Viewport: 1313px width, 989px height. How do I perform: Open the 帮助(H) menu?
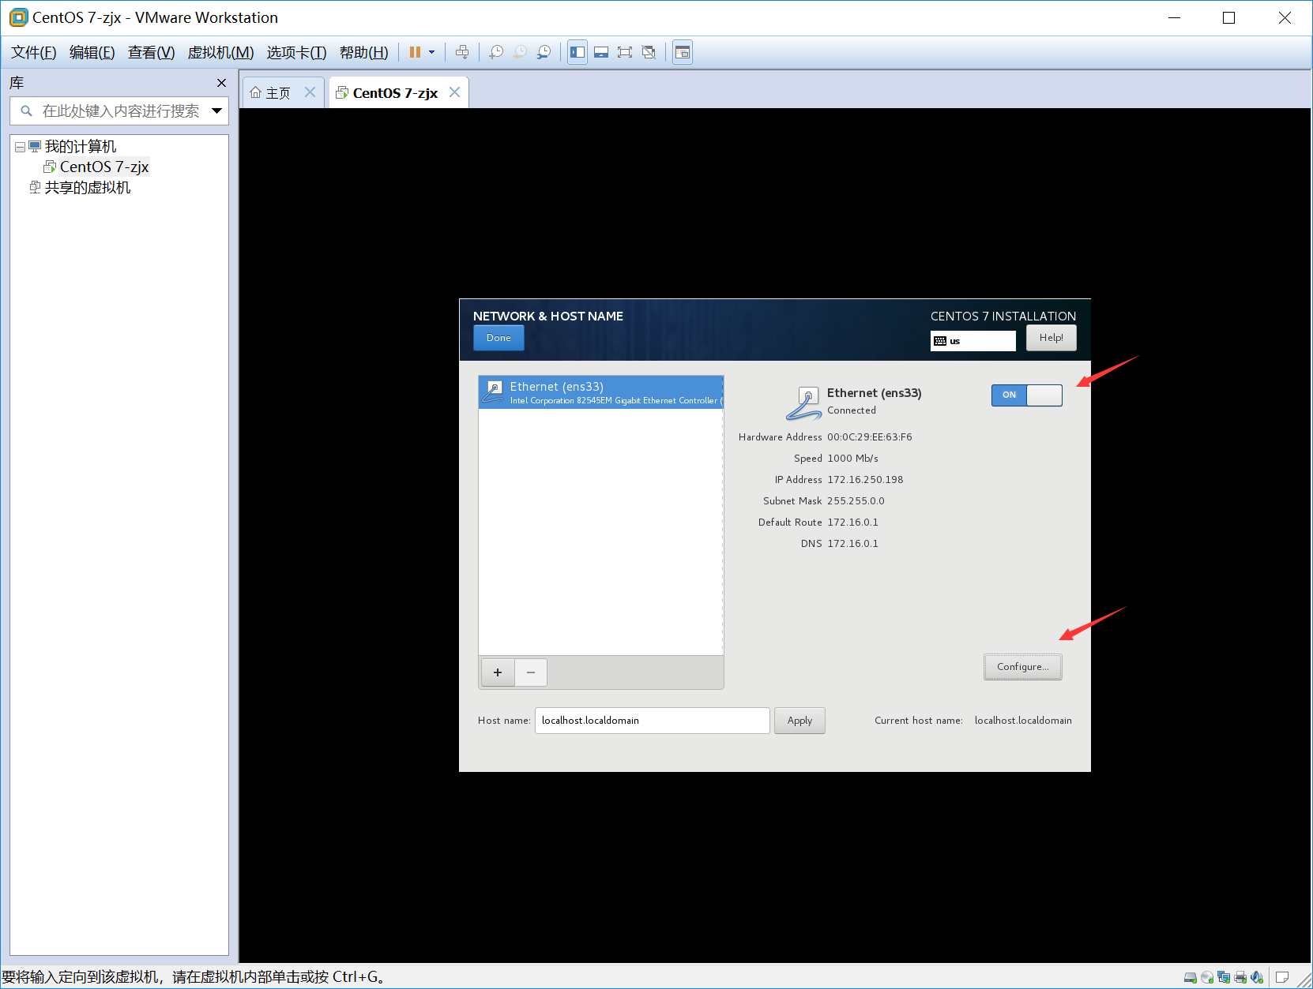pos(363,52)
